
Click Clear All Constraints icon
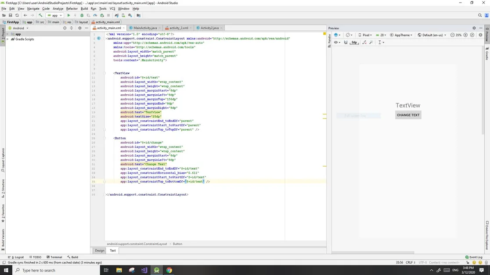coord(364,43)
